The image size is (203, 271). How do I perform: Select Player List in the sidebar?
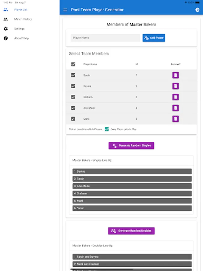coord(21,10)
